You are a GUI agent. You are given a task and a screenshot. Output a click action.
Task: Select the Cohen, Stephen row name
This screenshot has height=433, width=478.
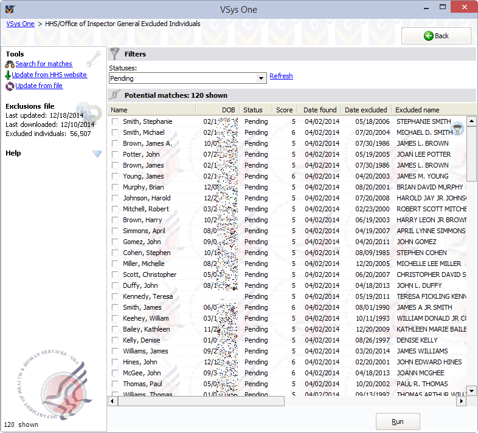point(147,253)
